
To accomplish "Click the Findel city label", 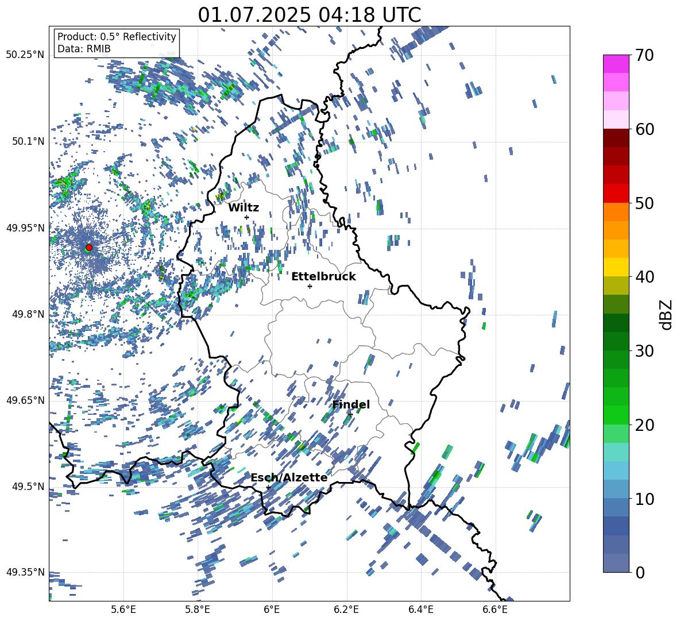I will 351,404.
